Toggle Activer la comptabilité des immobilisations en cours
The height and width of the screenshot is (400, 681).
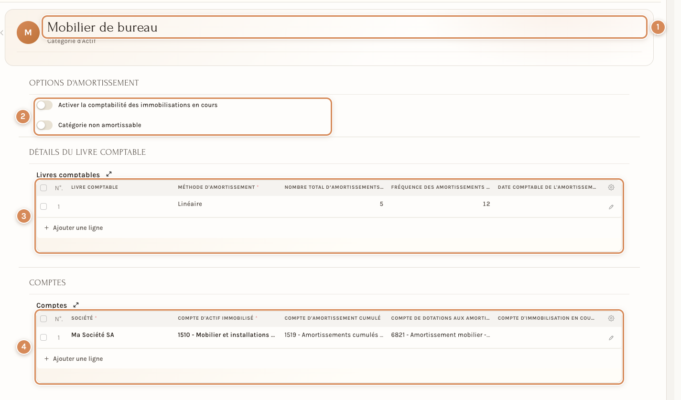[44, 105]
